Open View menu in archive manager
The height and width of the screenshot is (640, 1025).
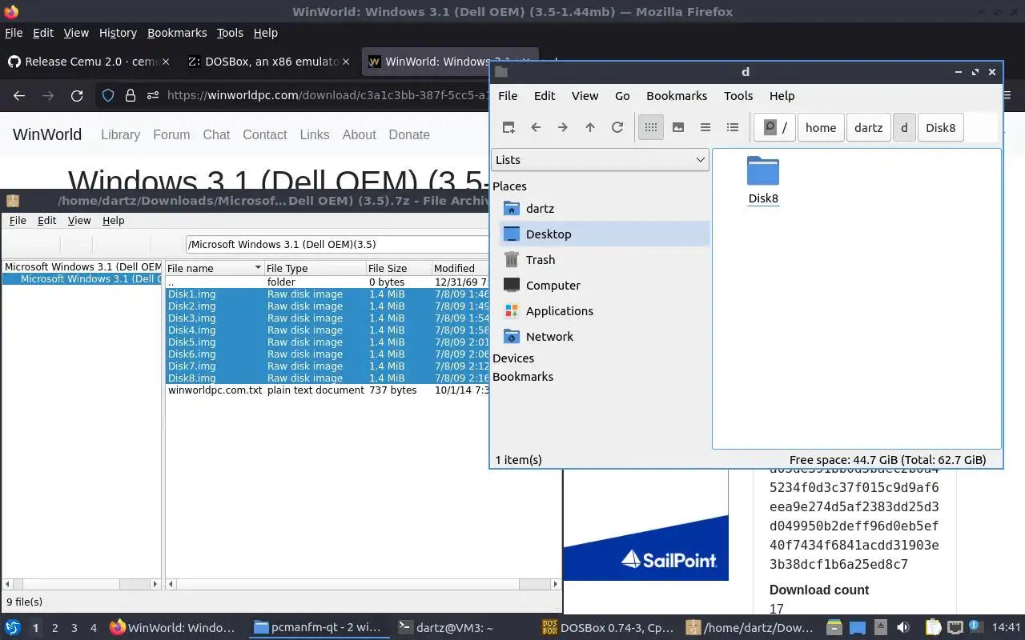(79, 221)
